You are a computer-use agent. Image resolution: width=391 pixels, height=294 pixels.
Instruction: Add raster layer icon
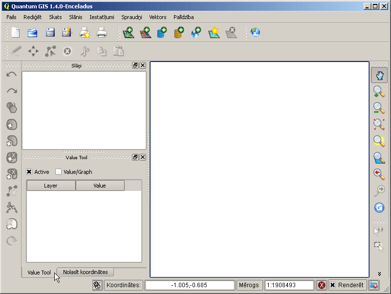coord(146,32)
